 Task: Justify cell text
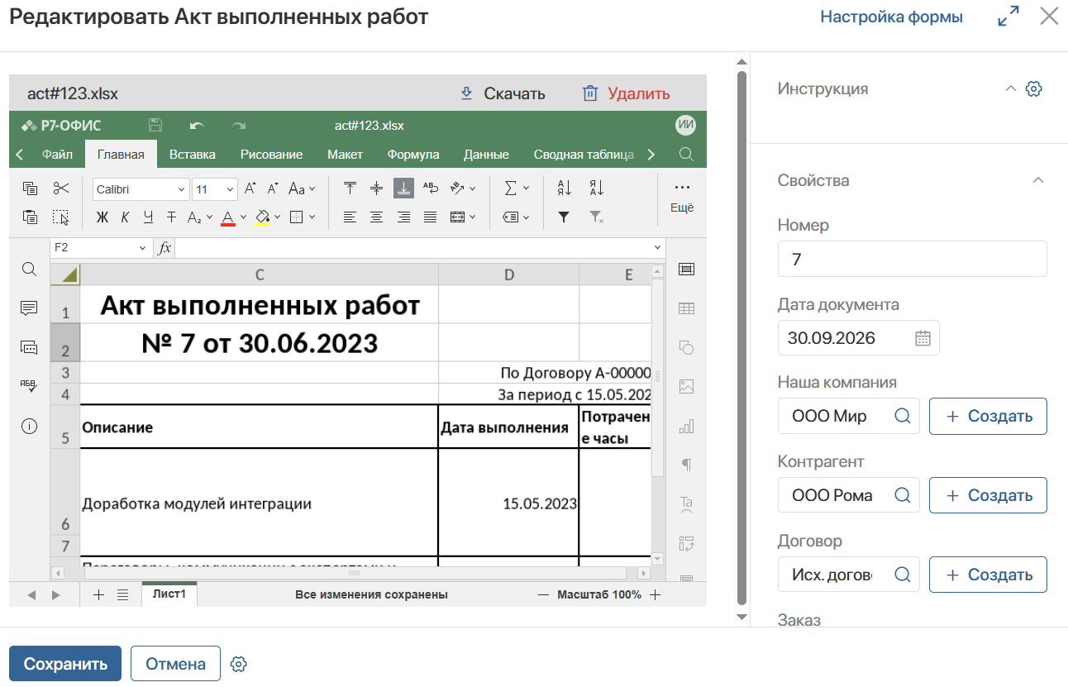point(430,217)
